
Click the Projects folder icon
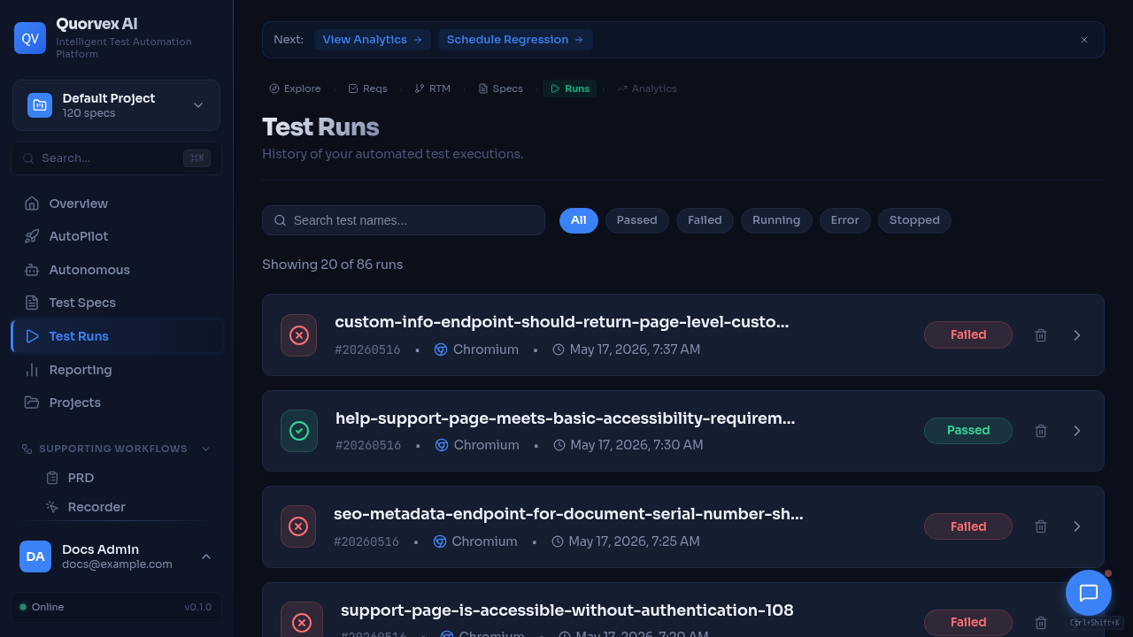(x=32, y=403)
